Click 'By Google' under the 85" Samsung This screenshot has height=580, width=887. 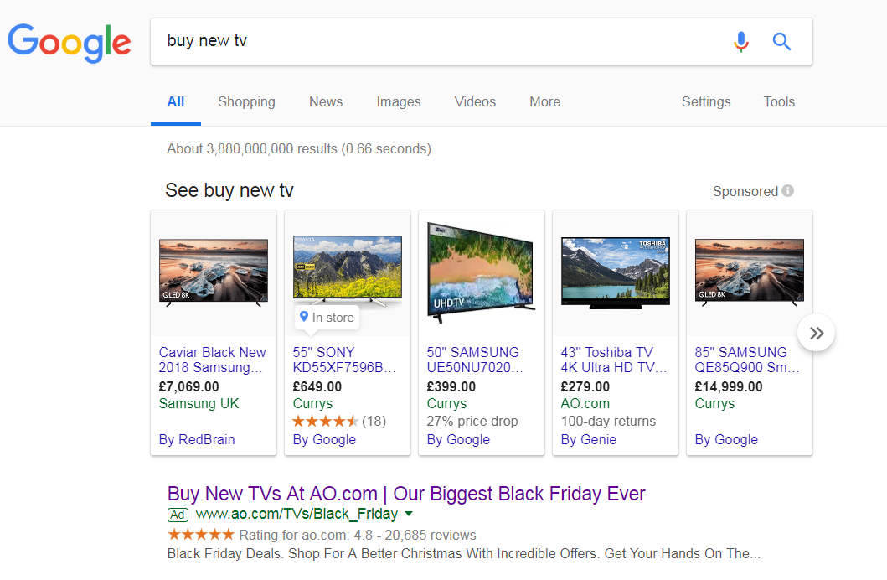(726, 440)
